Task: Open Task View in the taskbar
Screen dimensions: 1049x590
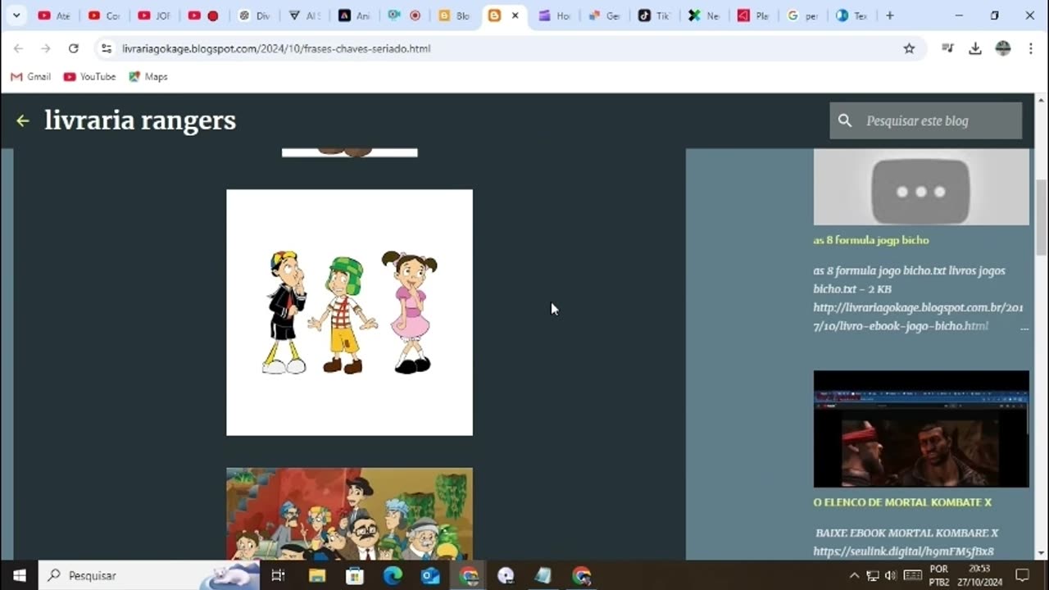Action: point(278,575)
